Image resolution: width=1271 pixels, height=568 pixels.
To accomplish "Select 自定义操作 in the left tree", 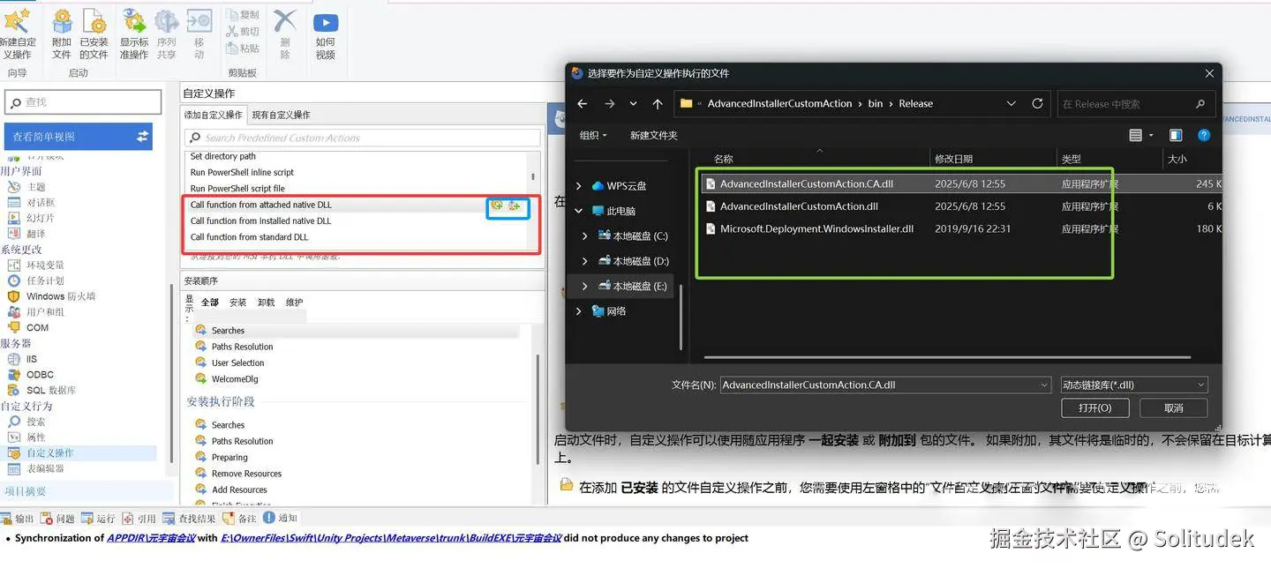I will tap(49, 452).
